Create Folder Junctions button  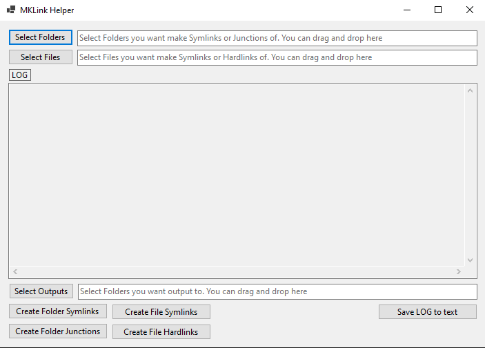pos(57,331)
